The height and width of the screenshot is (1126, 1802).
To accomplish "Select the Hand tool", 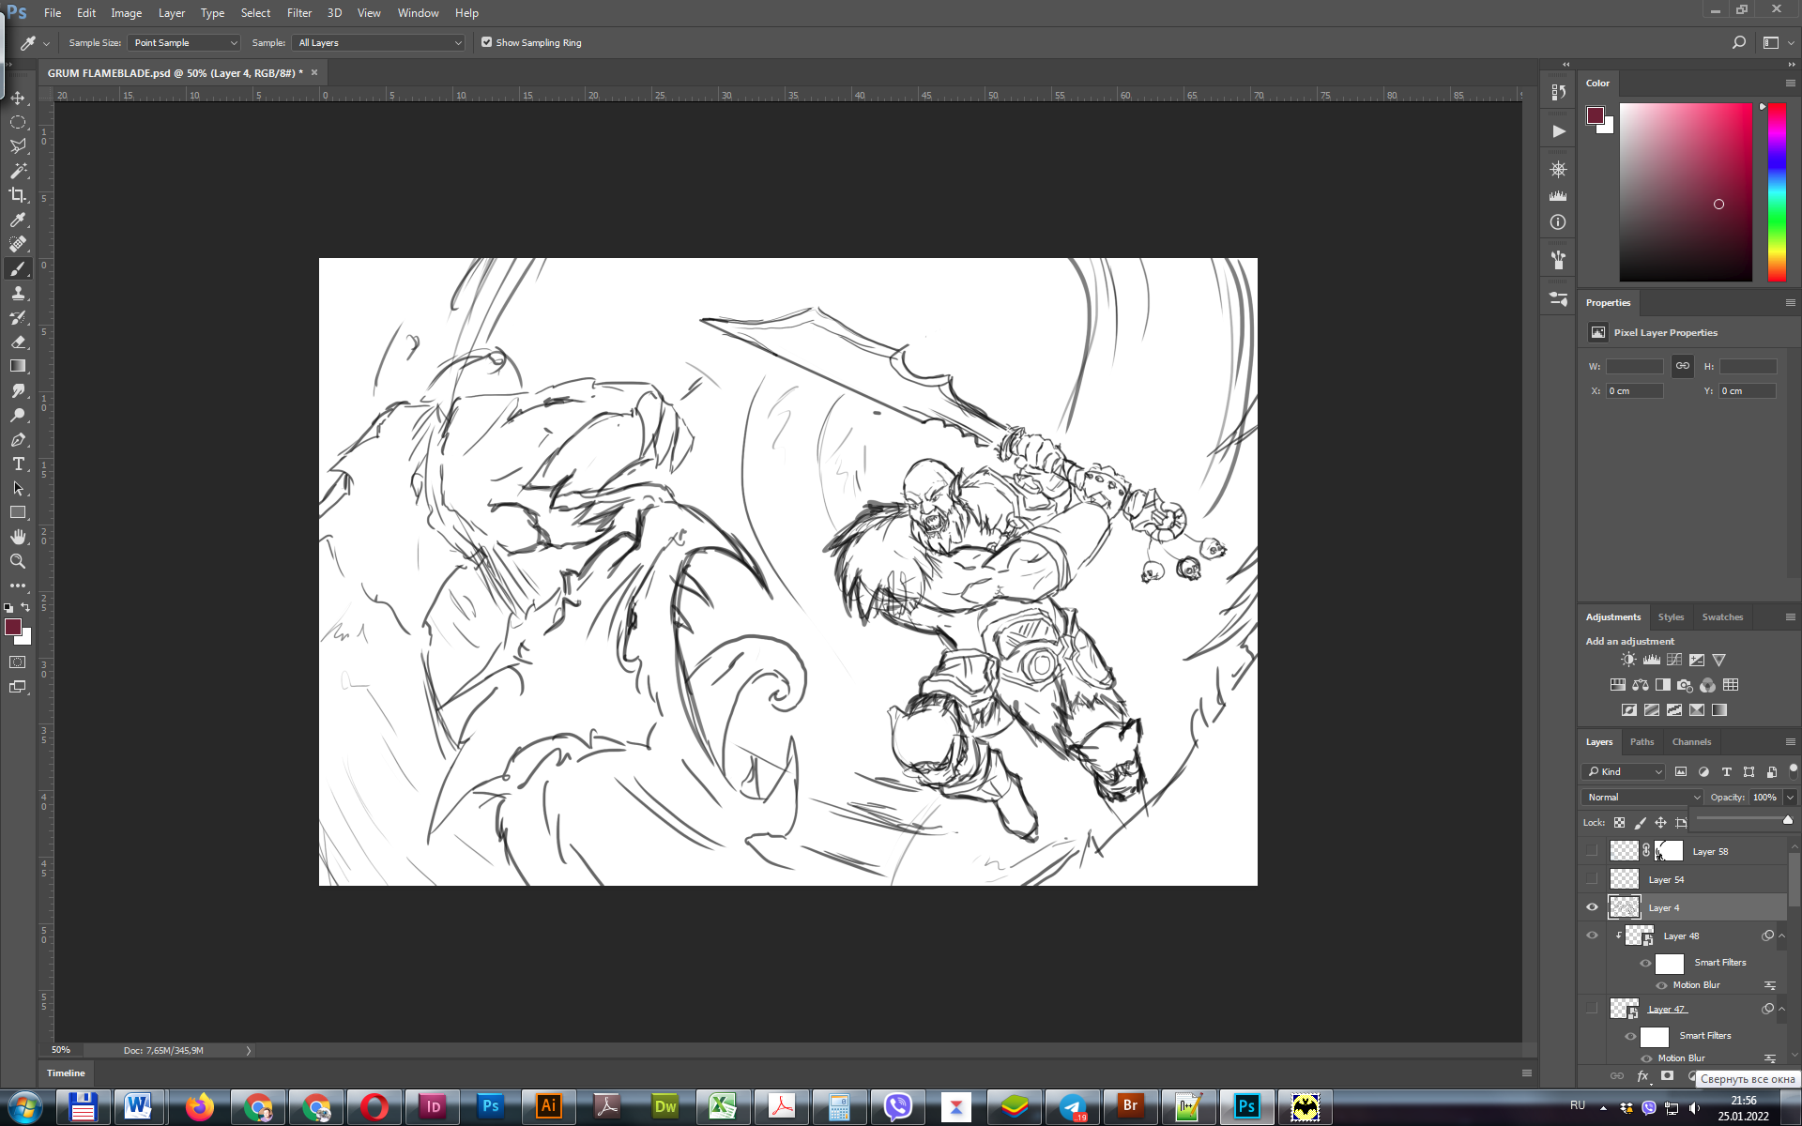I will point(18,537).
